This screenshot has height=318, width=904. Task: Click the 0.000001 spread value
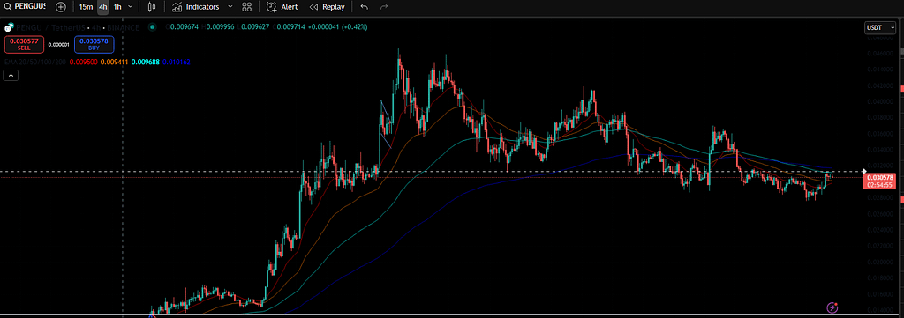pos(59,44)
